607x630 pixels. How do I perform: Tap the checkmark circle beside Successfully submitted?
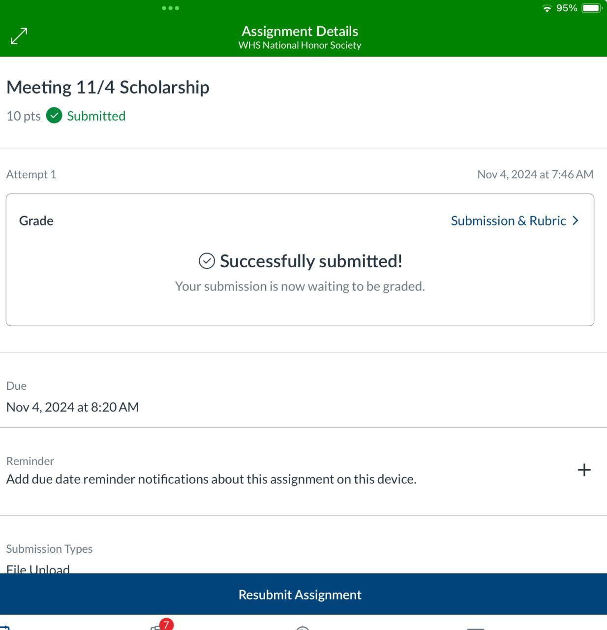tap(207, 261)
